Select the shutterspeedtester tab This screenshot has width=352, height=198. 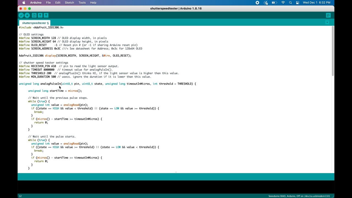tap(35, 23)
